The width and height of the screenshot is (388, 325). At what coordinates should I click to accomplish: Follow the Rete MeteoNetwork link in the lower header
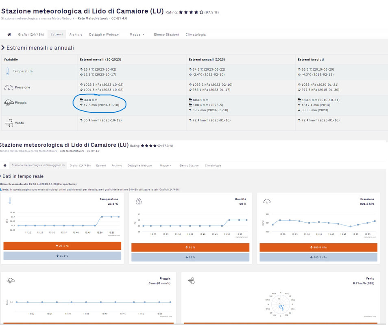[x=72, y=151]
